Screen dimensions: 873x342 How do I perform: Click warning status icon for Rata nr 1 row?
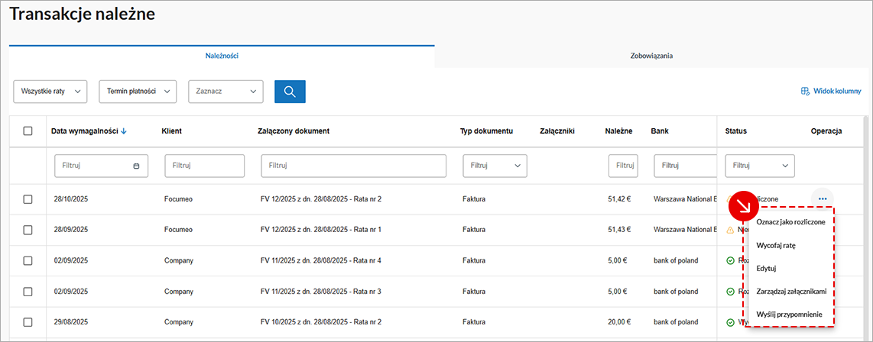(x=730, y=230)
